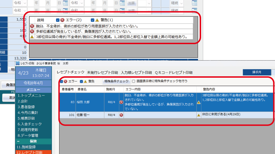275x154 pixels.
Task: Sort by 施術月 column header
Action: pyautogui.click(x=111, y=89)
